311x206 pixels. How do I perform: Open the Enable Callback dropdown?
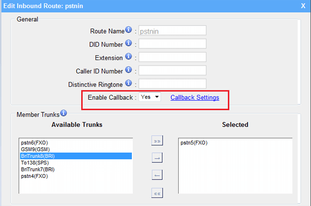click(x=150, y=97)
